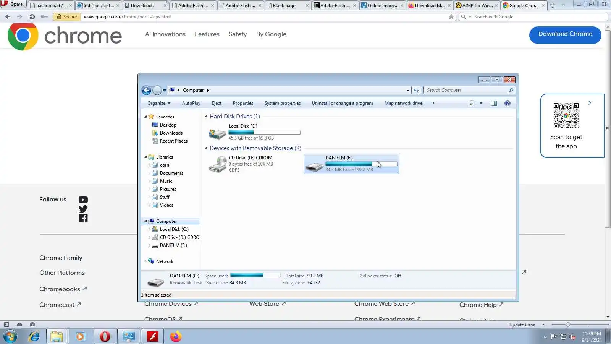Click the Explorer forward navigation button

[157, 90]
